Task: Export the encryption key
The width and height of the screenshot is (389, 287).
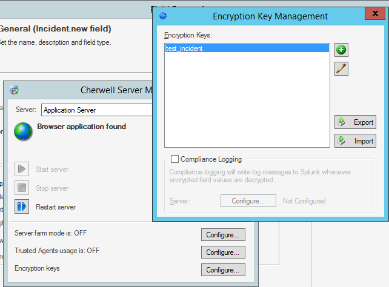Action: point(355,122)
